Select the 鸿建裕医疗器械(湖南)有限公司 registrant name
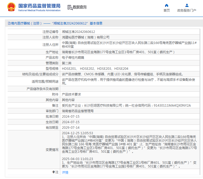 (86, 37)
